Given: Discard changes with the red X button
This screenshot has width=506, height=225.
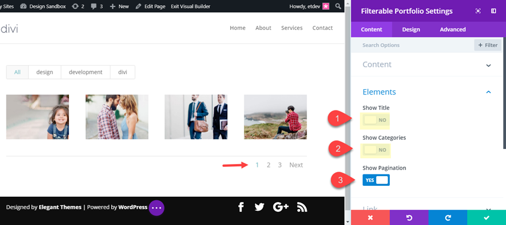Looking at the screenshot, I should (x=370, y=218).
